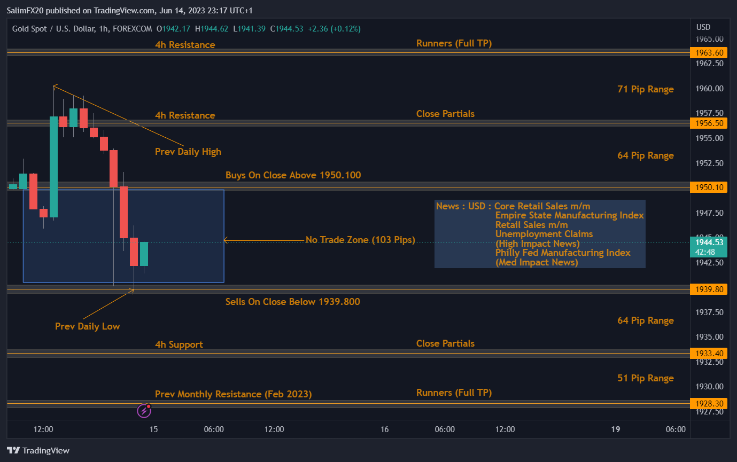Click the '16' date marker on time axis
737x462 pixels.
(384, 429)
